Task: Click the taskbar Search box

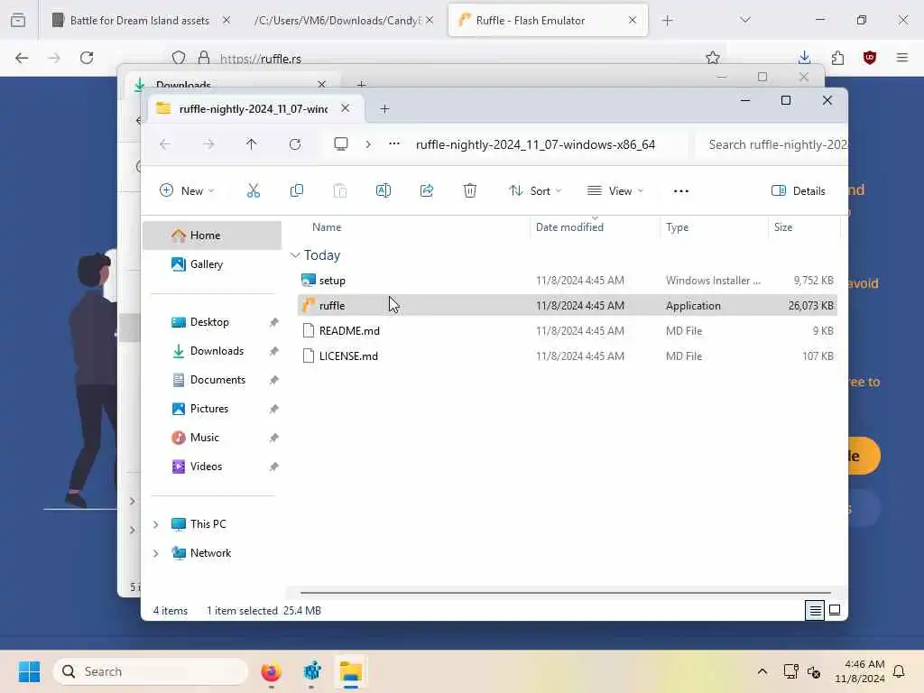Action: [x=152, y=671]
